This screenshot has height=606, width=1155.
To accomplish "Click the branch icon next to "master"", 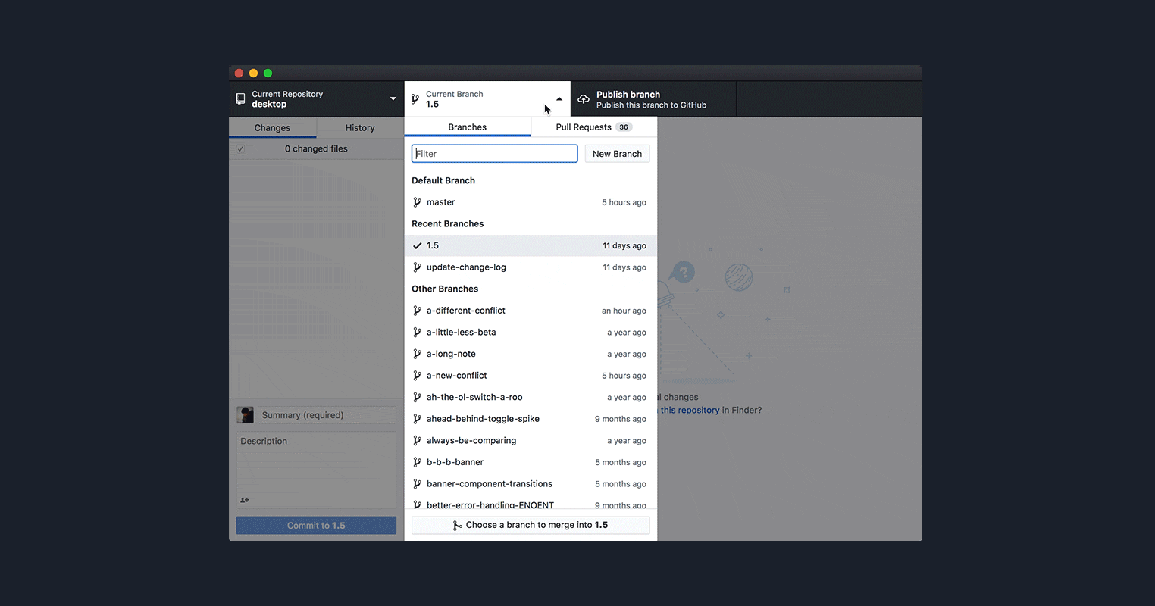I will pyautogui.click(x=418, y=202).
